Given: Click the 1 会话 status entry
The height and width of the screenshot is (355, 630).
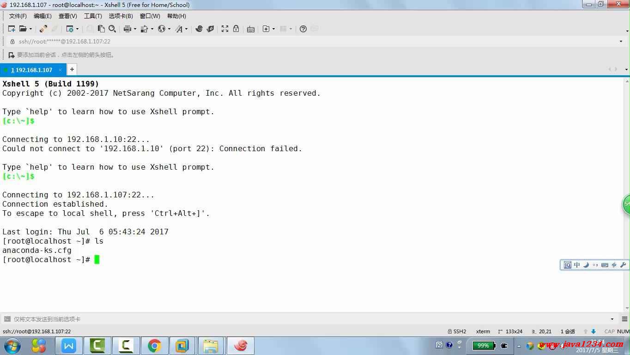Looking at the screenshot, I should tap(568, 331).
